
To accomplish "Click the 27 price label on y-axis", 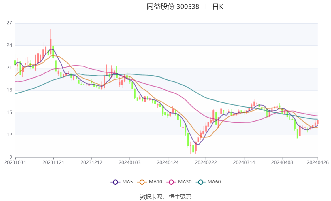I will [9, 23].
